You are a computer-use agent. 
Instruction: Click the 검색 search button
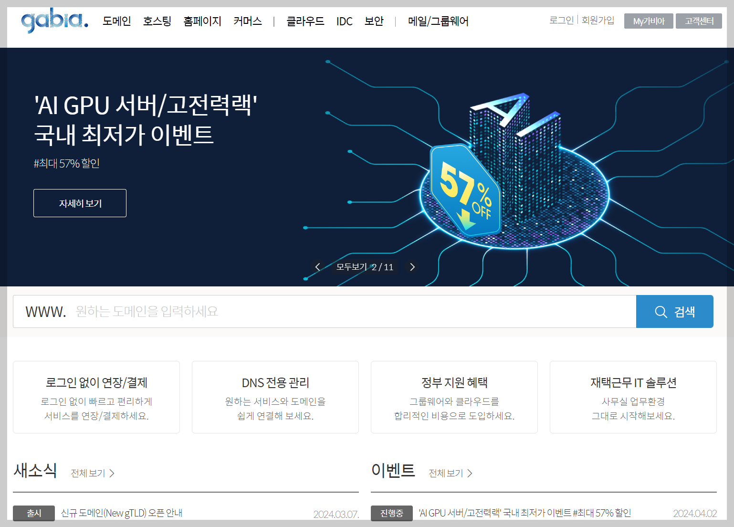[675, 311]
